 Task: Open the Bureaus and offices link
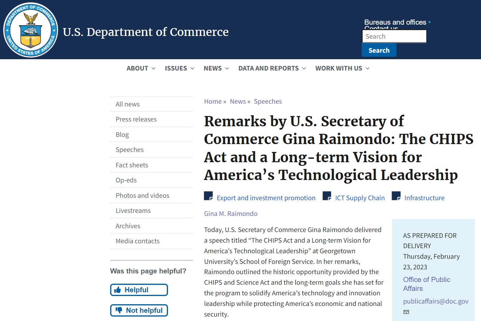pyautogui.click(x=395, y=22)
